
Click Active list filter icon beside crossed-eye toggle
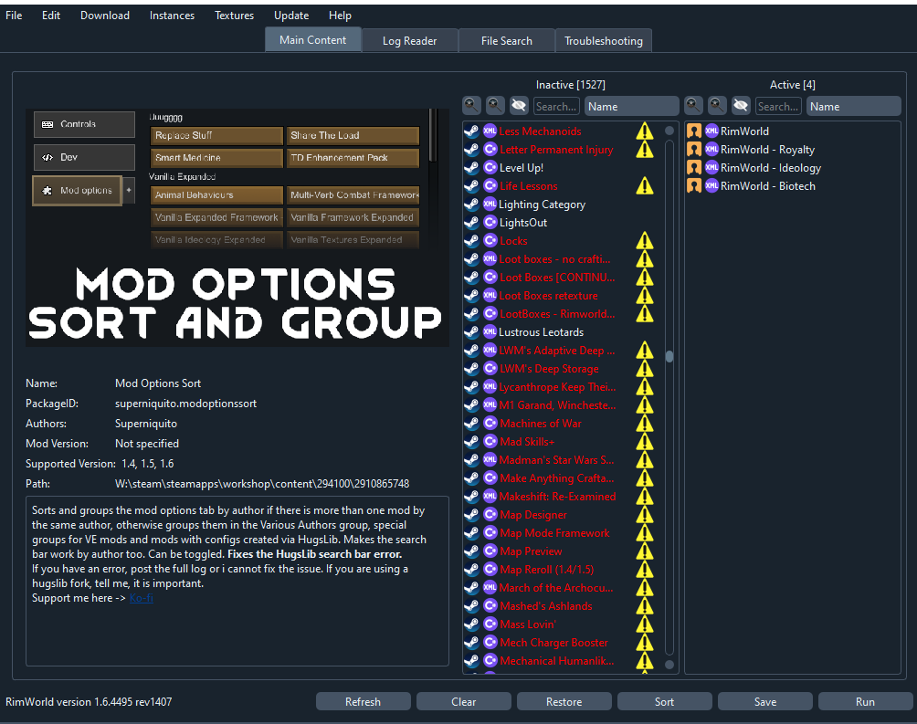click(x=717, y=106)
